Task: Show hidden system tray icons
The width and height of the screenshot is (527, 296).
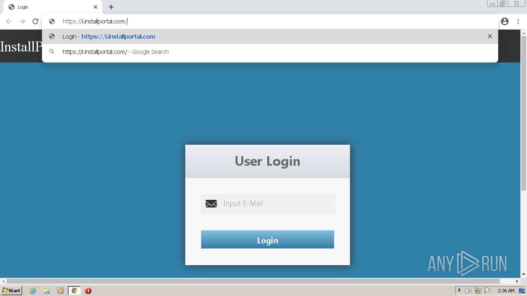Action: click(x=459, y=291)
